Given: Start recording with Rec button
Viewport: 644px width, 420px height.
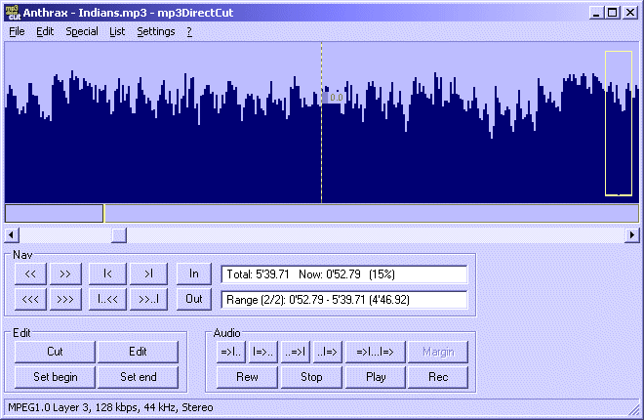Looking at the screenshot, I should click(438, 377).
